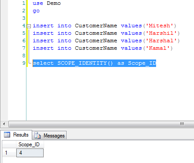
Task: Click line number 3 in the margin
Action: pos(24,18)
